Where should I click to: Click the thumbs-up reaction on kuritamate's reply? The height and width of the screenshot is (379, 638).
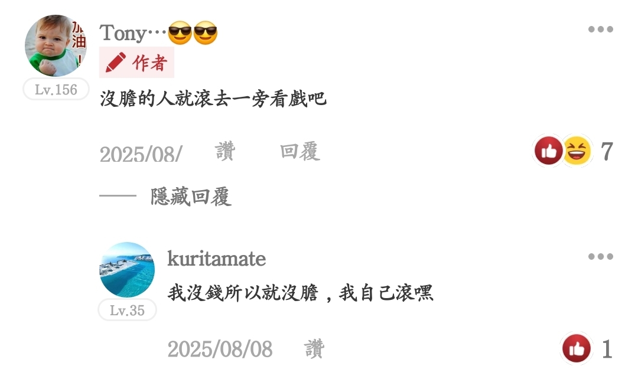coord(576,348)
